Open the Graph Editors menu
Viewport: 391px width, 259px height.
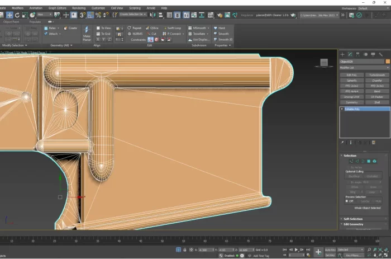coord(56,8)
